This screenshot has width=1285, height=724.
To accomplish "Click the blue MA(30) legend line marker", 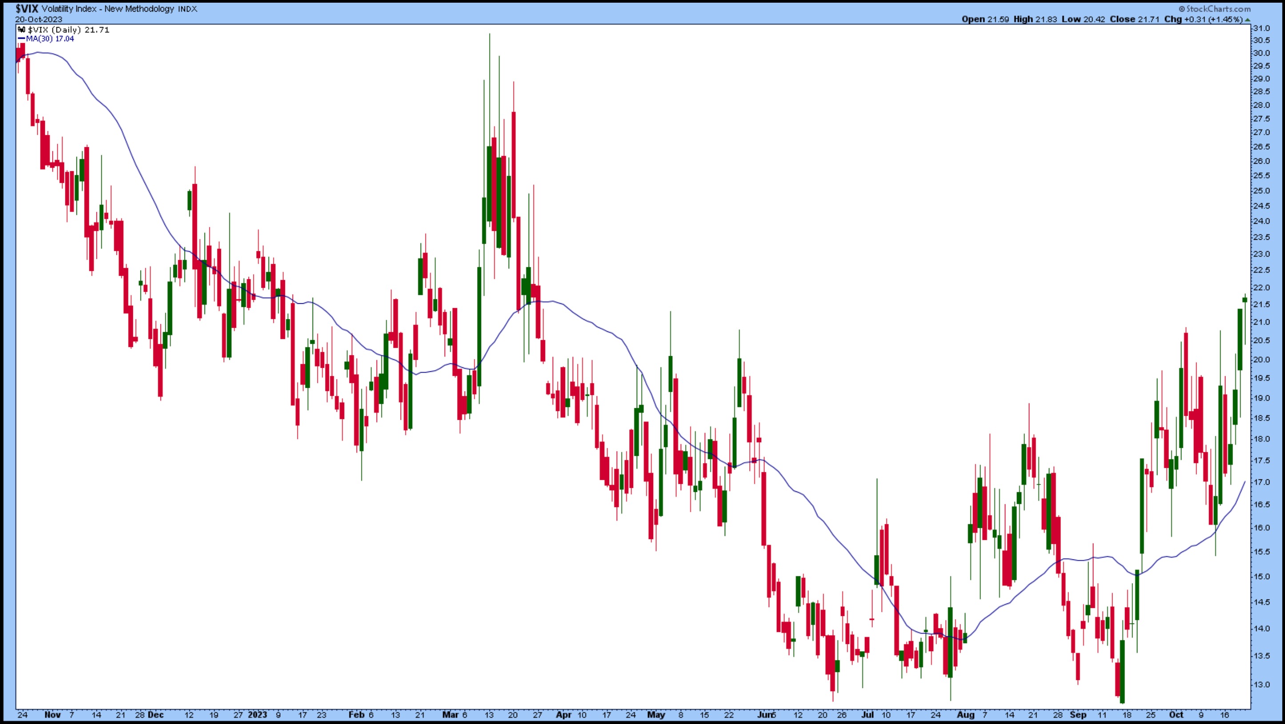I will [x=21, y=39].
